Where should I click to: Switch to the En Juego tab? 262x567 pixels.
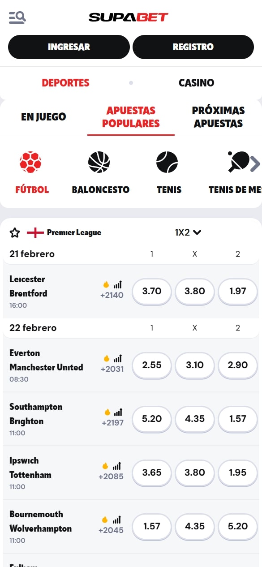pos(43,117)
